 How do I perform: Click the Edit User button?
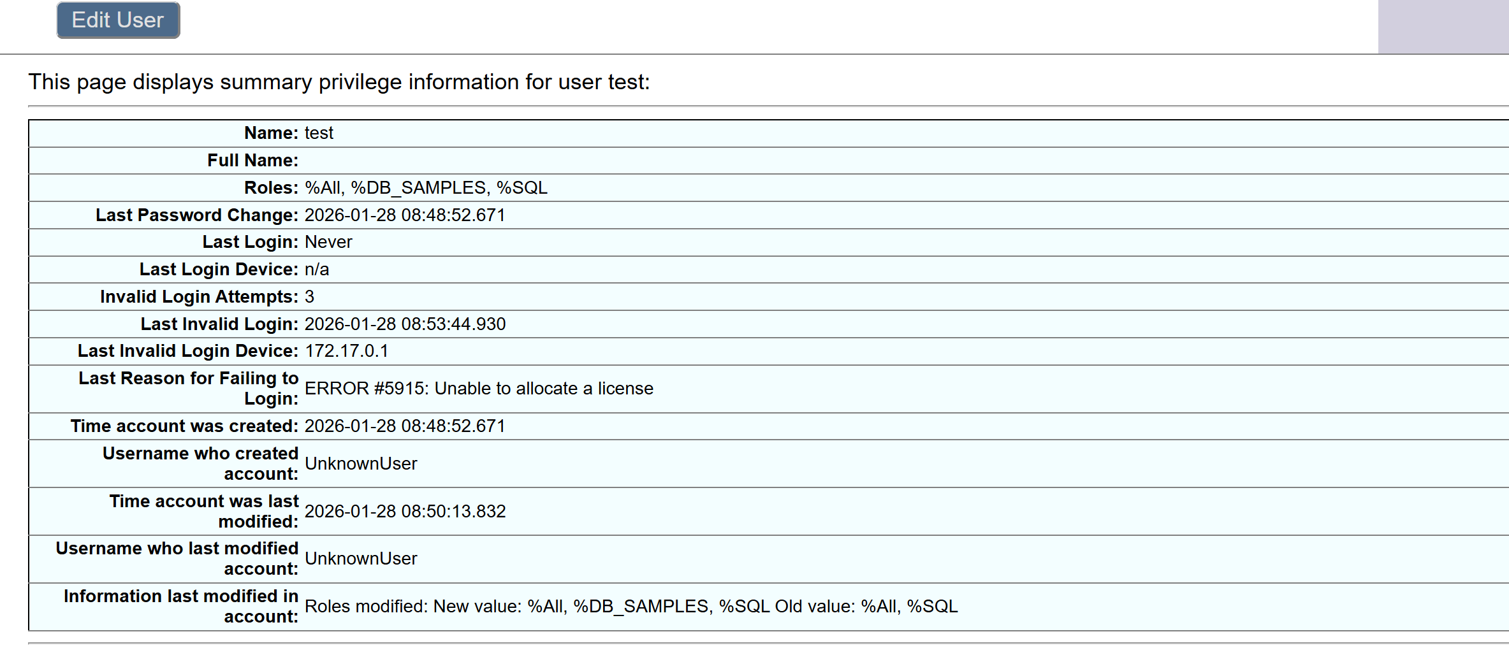tap(118, 20)
